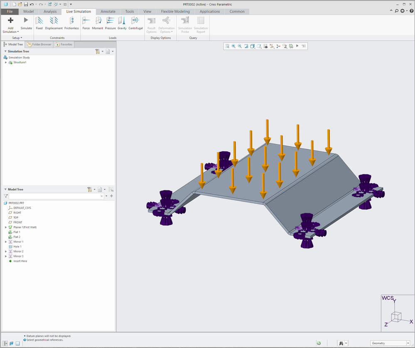Click the Fixed constraint icon
The width and height of the screenshot is (415, 348).
click(x=39, y=22)
